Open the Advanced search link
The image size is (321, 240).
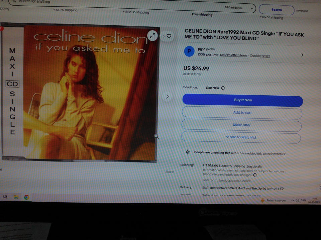(x=302, y=11)
